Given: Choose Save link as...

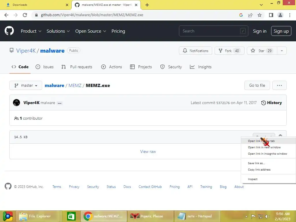Looking at the screenshot, I should tap(268, 163).
